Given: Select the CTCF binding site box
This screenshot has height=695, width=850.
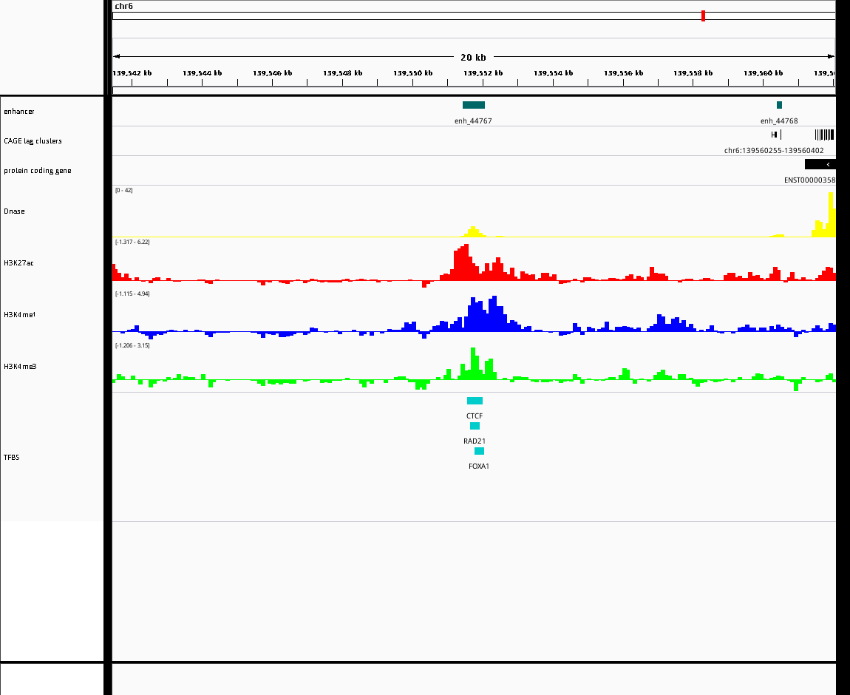Looking at the screenshot, I should 475,401.
